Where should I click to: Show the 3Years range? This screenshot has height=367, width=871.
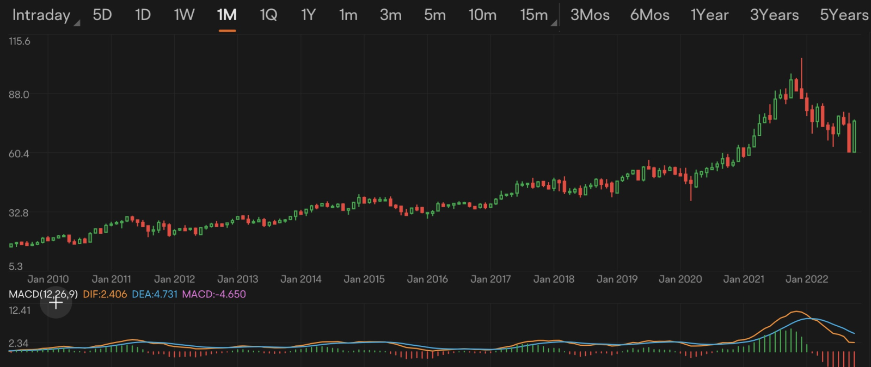pyautogui.click(x=774, y=15)
